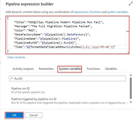
Task: Click scroll up arrow of variables list
Action: click(131, 75)
